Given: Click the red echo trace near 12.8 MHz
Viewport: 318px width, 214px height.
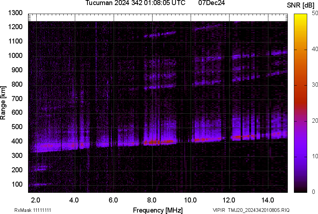Looking at the screenshot, I should pyautogui.click(x=244, y=137).
